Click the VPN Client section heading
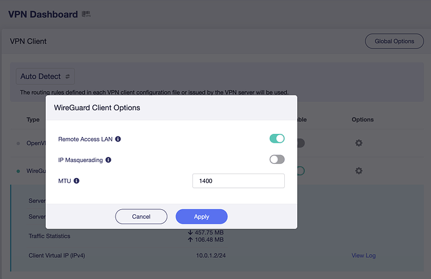The image size is (431, 279). pos(28,41)
